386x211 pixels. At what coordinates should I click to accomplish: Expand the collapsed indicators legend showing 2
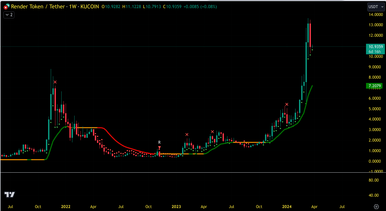point(9,15)
